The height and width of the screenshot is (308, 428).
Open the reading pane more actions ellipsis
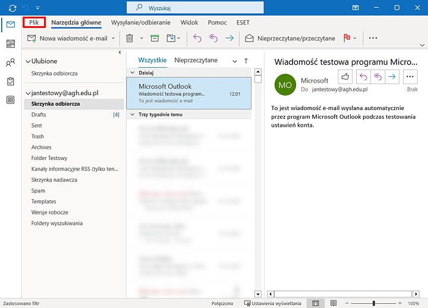(410, 77)
